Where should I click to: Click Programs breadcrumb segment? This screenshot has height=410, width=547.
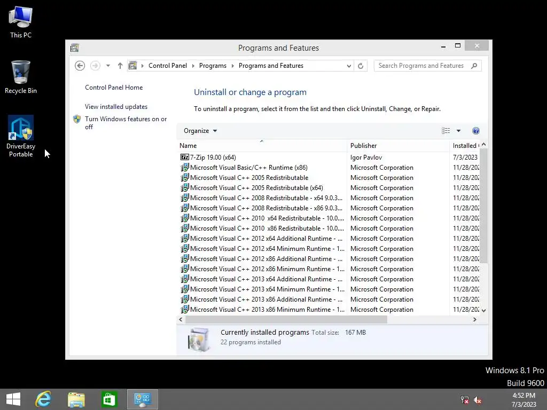pos(213,66)
